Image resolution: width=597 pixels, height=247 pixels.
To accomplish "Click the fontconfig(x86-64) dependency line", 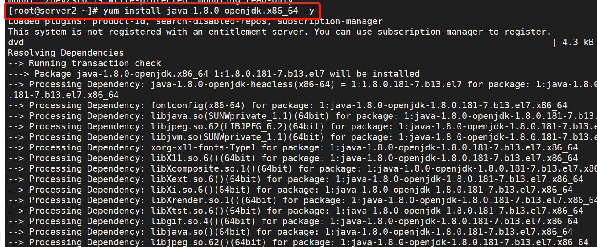I will (x=288, y=105).
